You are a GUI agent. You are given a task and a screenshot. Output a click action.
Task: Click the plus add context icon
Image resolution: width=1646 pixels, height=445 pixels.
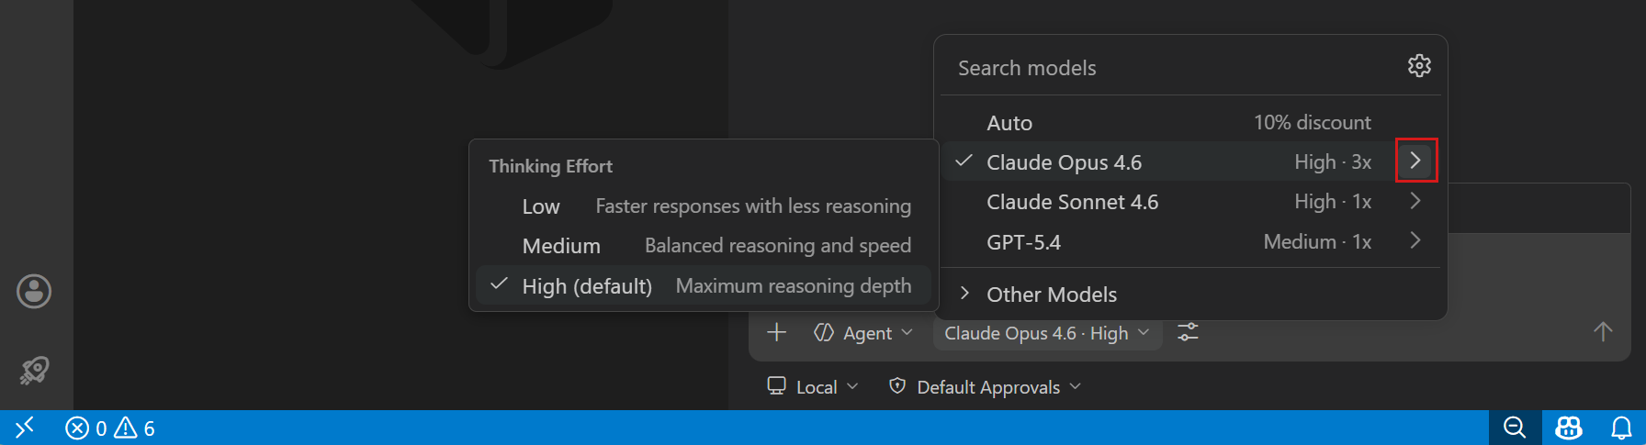click(x=777, y=332)
